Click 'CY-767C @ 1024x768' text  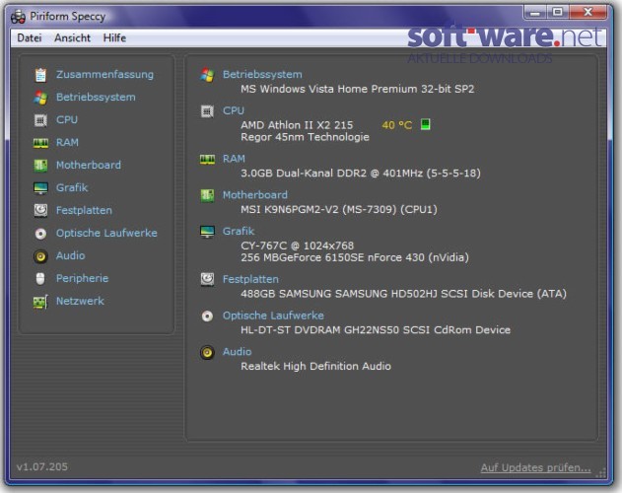[x=297, y=246]
